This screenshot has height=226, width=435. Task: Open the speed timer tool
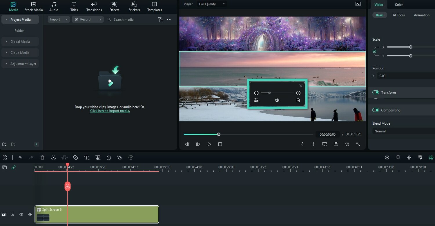tap(109, 157)
